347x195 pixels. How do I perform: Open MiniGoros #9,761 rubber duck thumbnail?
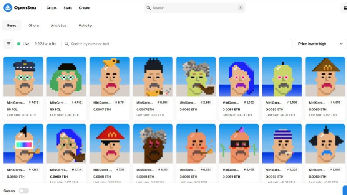[x=110, y=77]
